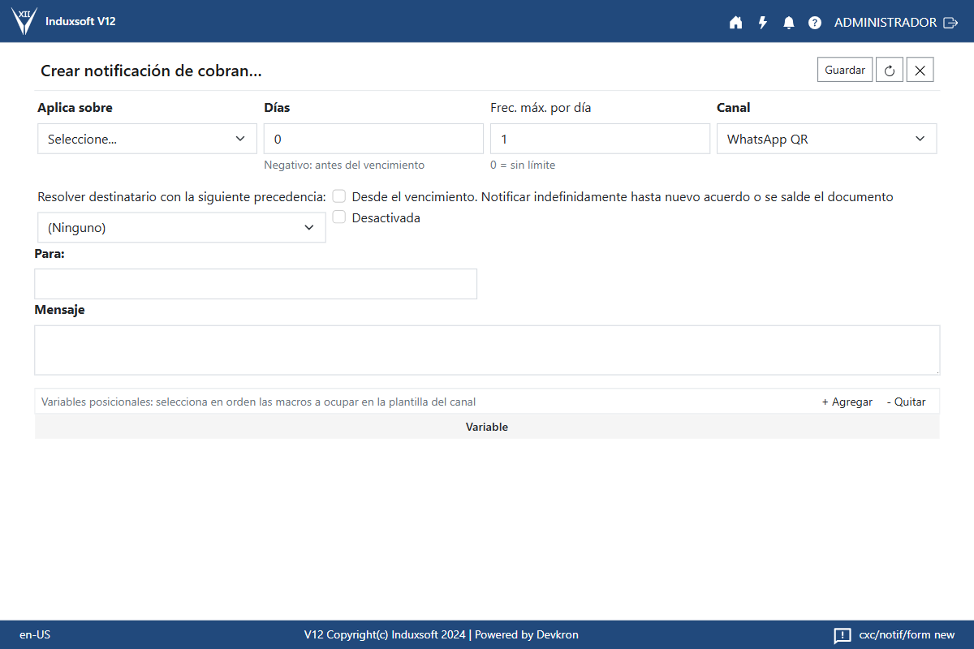The width and height of the screenshot is (974, 649).
Task: Click the 0 = sin límite hint
Action: [x=523, y=165]
